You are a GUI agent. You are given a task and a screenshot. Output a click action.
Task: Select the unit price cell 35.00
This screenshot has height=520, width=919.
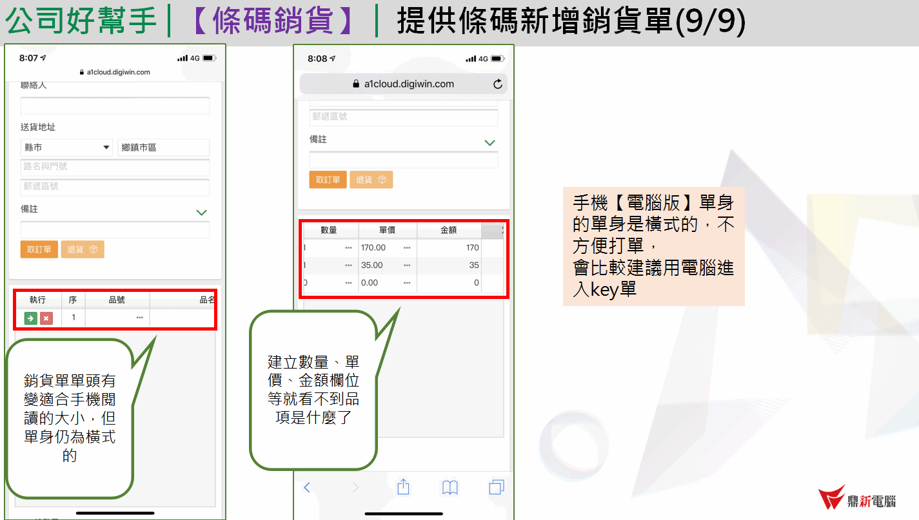(388, 265)
